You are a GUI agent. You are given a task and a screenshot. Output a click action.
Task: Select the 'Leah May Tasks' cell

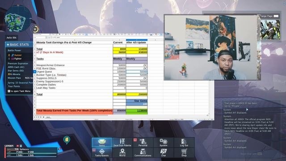75,88
